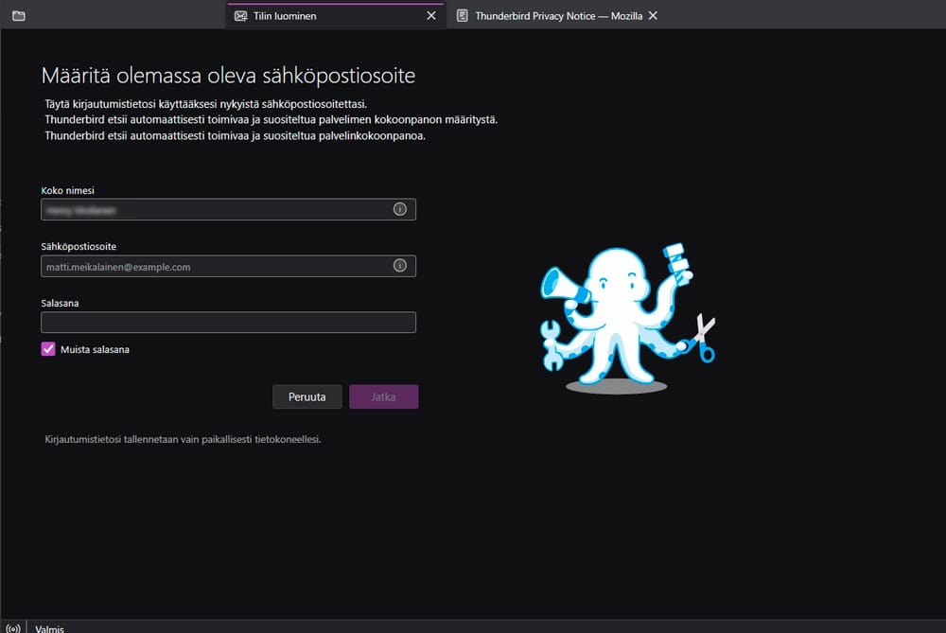Viewport: 946px width, 633px height.
Task: Click the document icon on Privacy Notice tab
Action: pos(463,15)
